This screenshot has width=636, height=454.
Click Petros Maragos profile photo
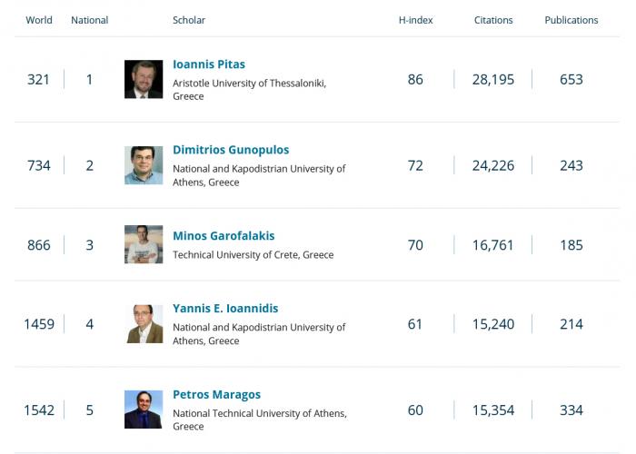(144, 410)
